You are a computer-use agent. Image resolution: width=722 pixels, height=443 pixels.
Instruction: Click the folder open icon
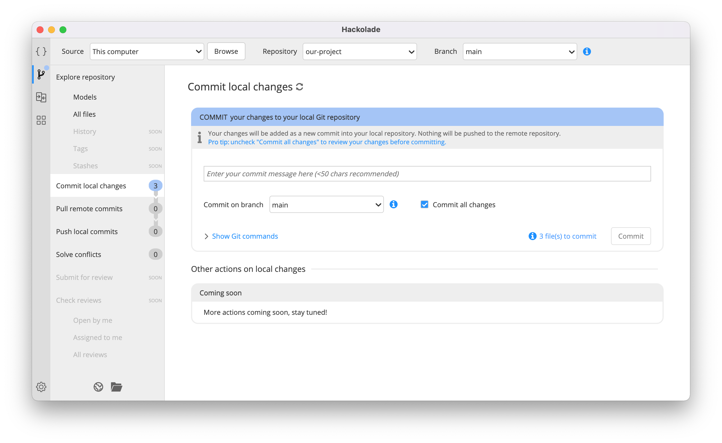(116, 387)
